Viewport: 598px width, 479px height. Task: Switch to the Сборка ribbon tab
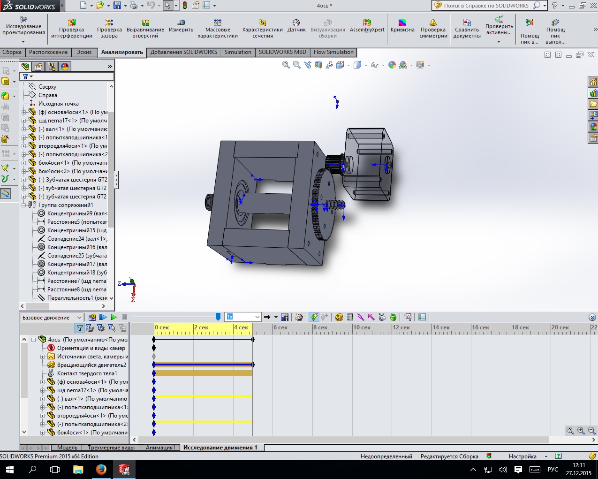pyautogui.click(x=12, y=52)
